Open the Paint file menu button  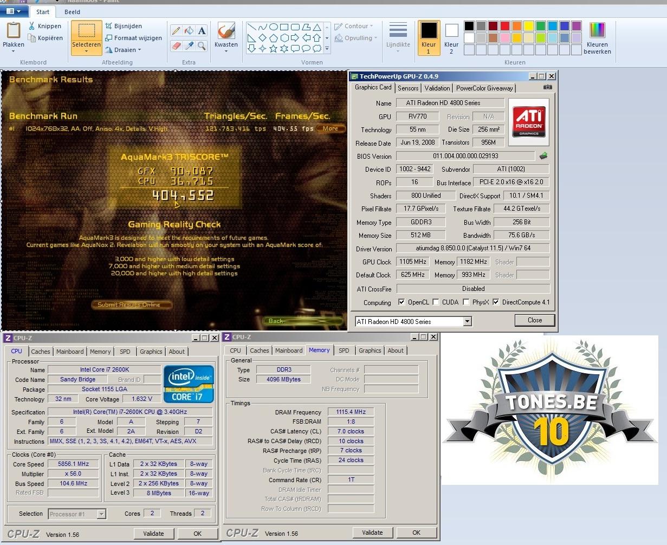15,11
